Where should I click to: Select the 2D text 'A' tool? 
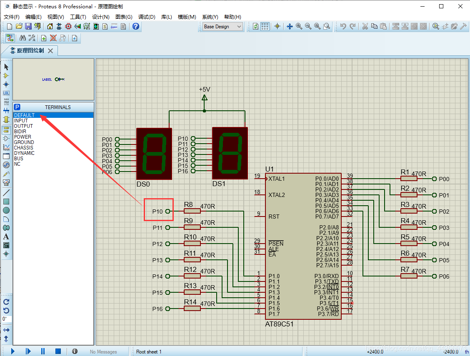pos(6,237)
